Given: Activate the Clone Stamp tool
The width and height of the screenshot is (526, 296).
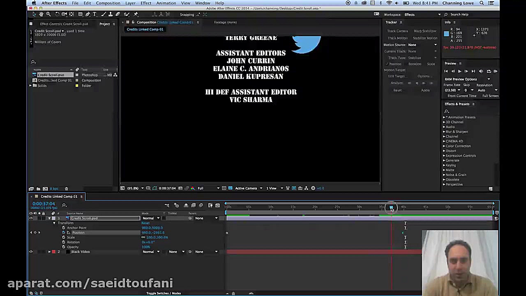Looking at the screenshot, I should pyautogui.click(x=110, y=14).
